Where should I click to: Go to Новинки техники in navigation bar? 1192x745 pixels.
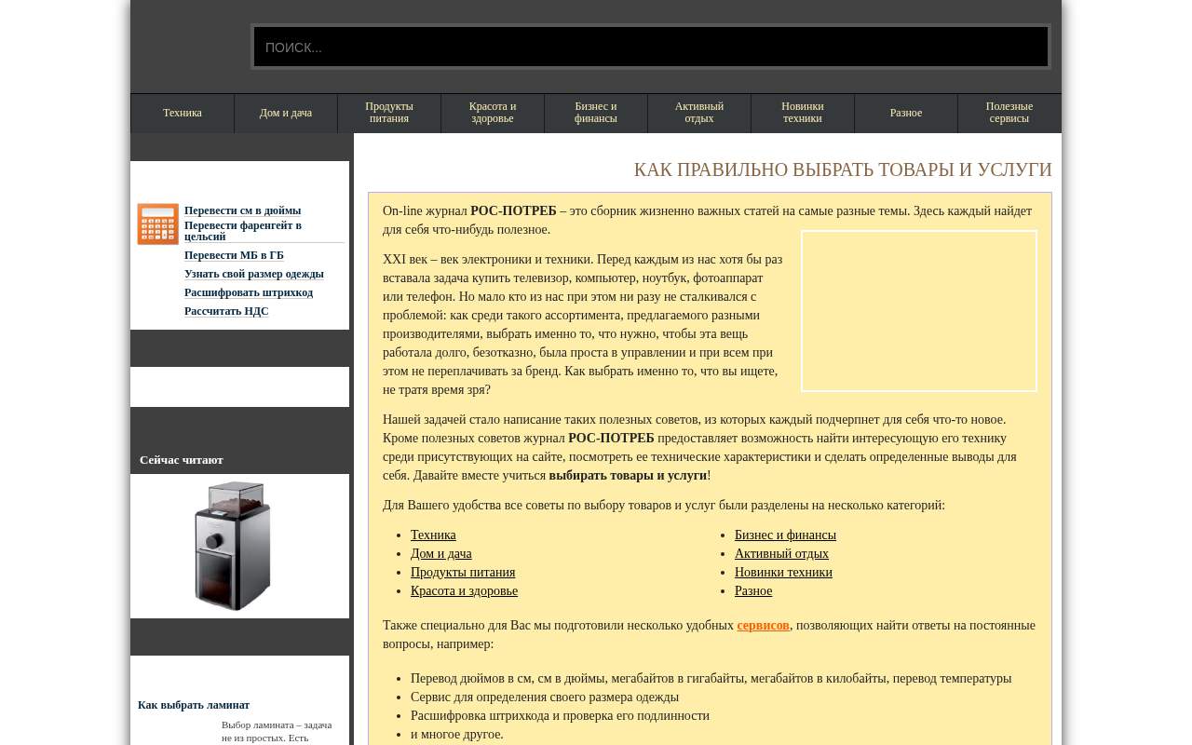tap(803, 113)
